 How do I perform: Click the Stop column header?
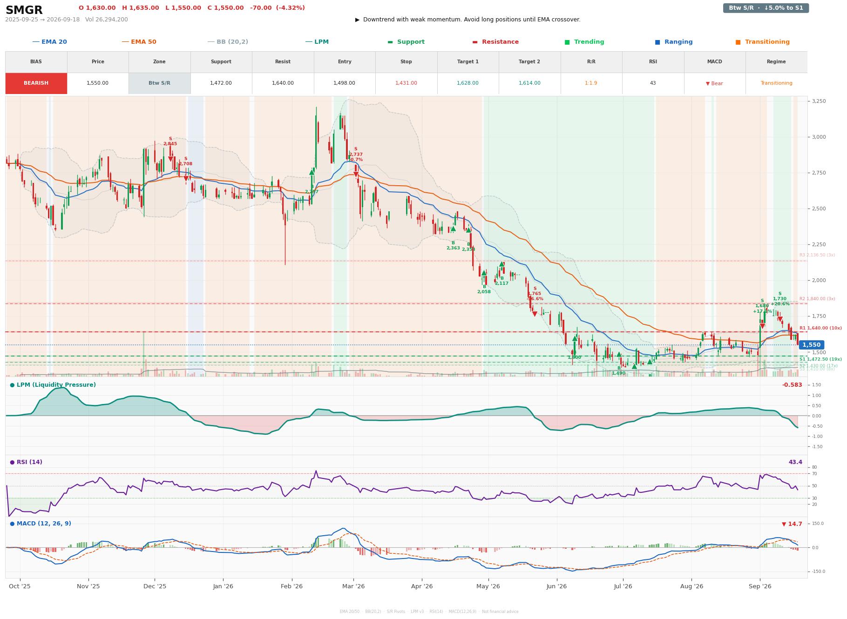click(406, 62)
